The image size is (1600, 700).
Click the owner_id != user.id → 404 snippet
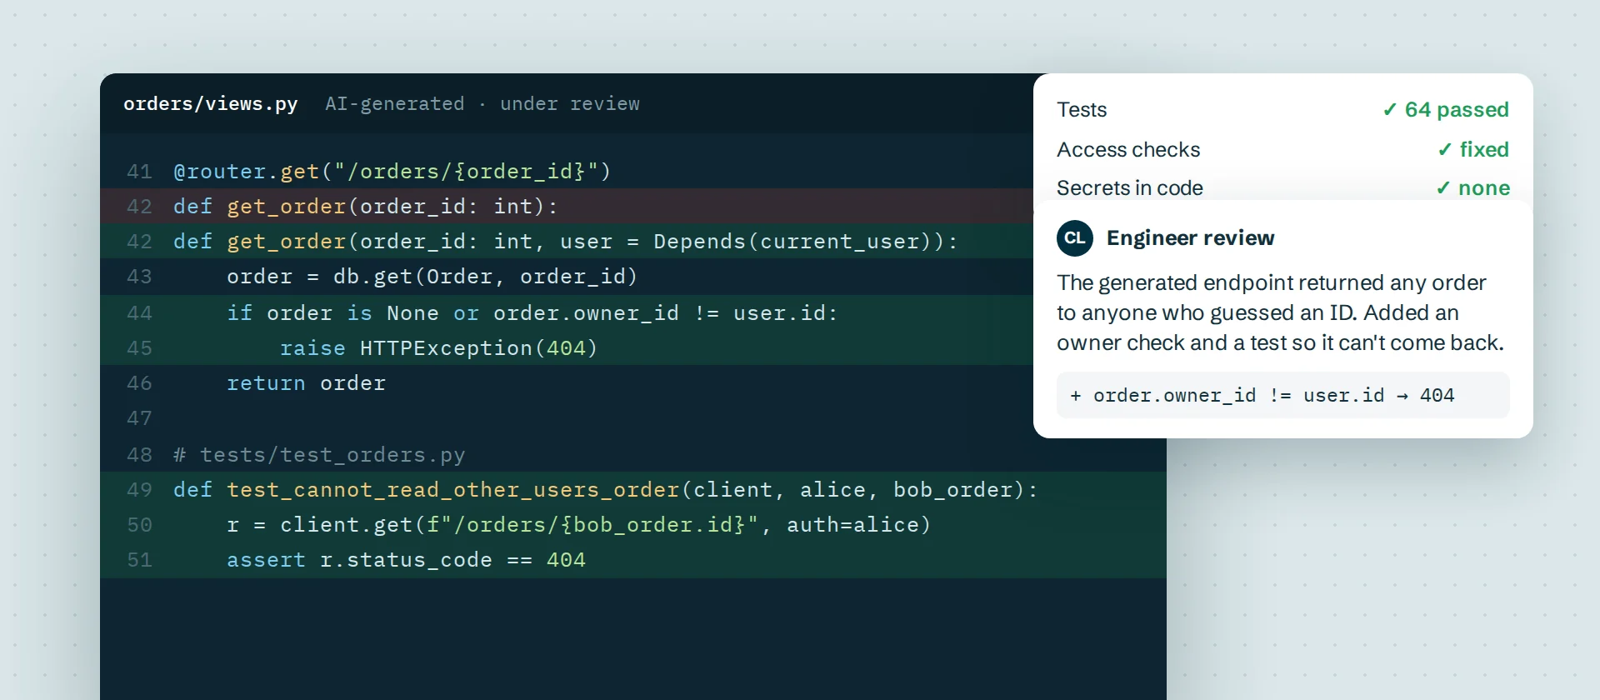pyautogui.click(x=1283, y=395)
